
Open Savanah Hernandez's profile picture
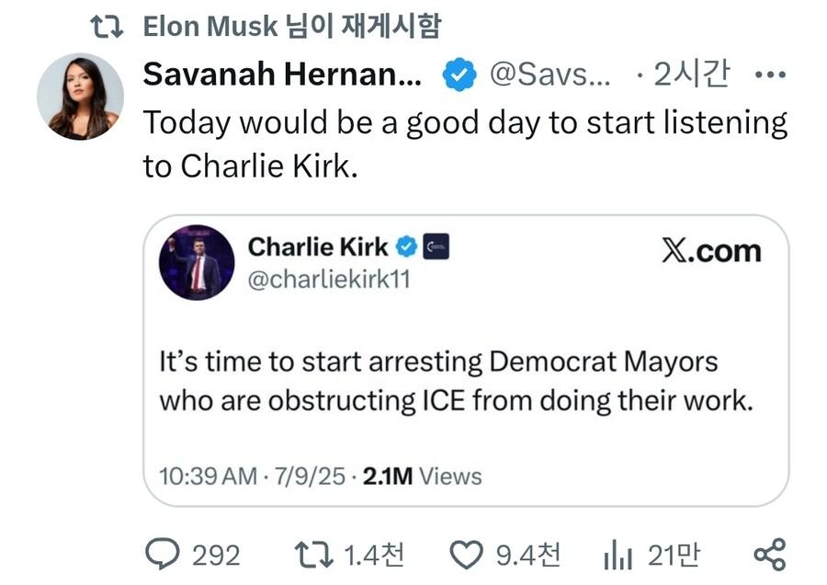tap(80, 96)
